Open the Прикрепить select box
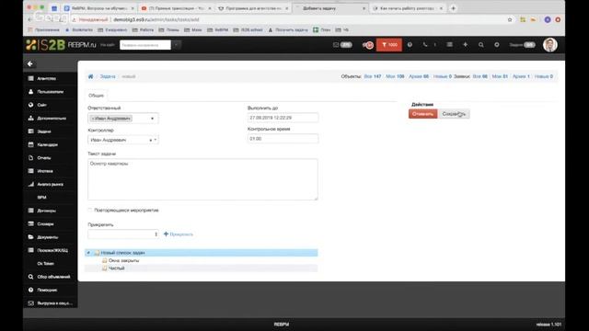 pos(123,234)
